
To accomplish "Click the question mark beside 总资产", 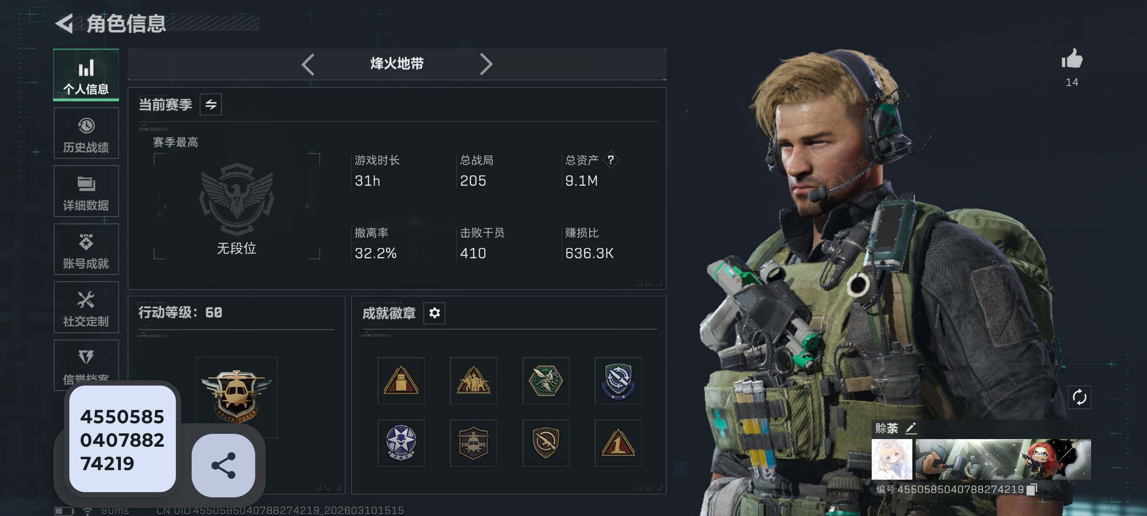I will pos(611,160).
